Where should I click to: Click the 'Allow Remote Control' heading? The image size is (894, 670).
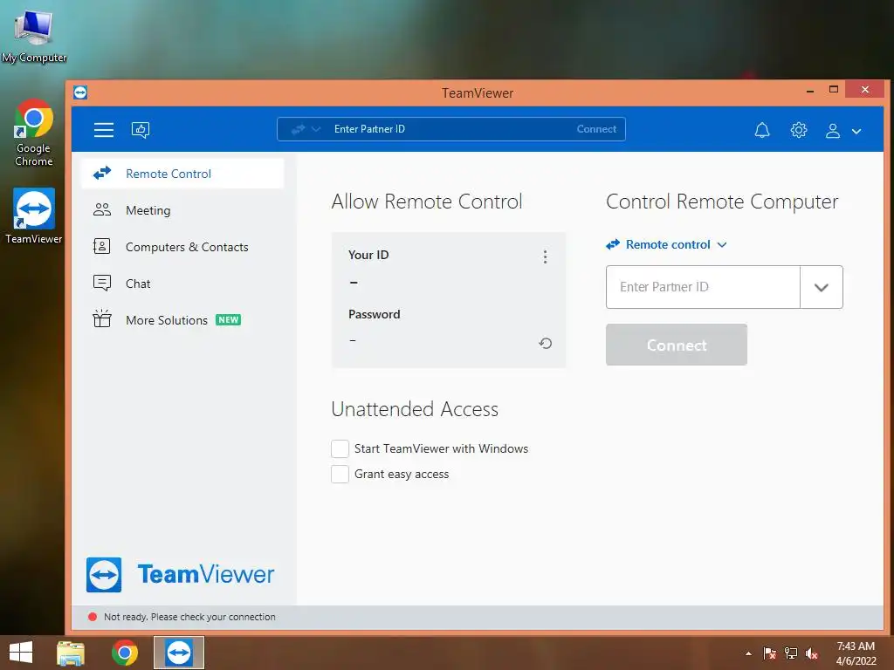coord(426,202)
